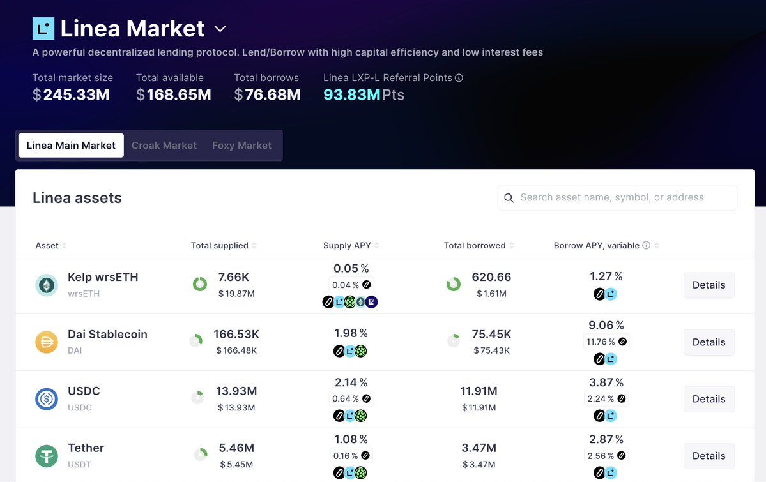This screenshot has width=766, height=482.
Task: Expand the Linea Market dropdown chevron
Action: [219, 29]
